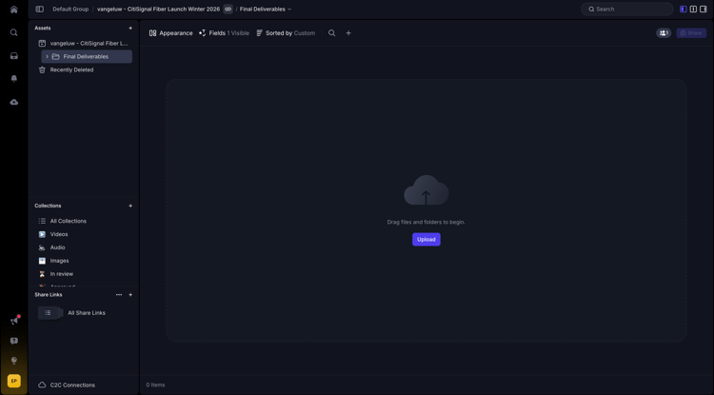Open the inbox tray icon in left rail
The image size is (714, 395).
click(13, 55)
